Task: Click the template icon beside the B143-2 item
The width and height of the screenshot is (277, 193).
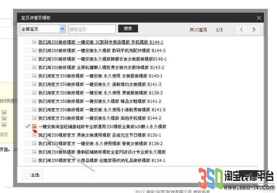Action: [34, 67]
